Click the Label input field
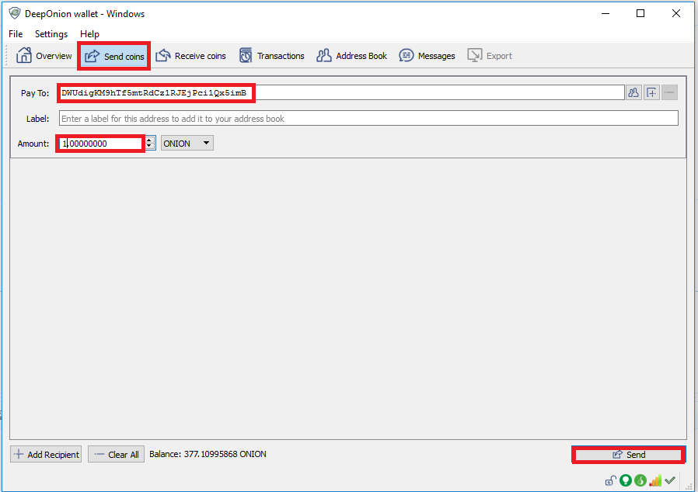 [368, 118]
